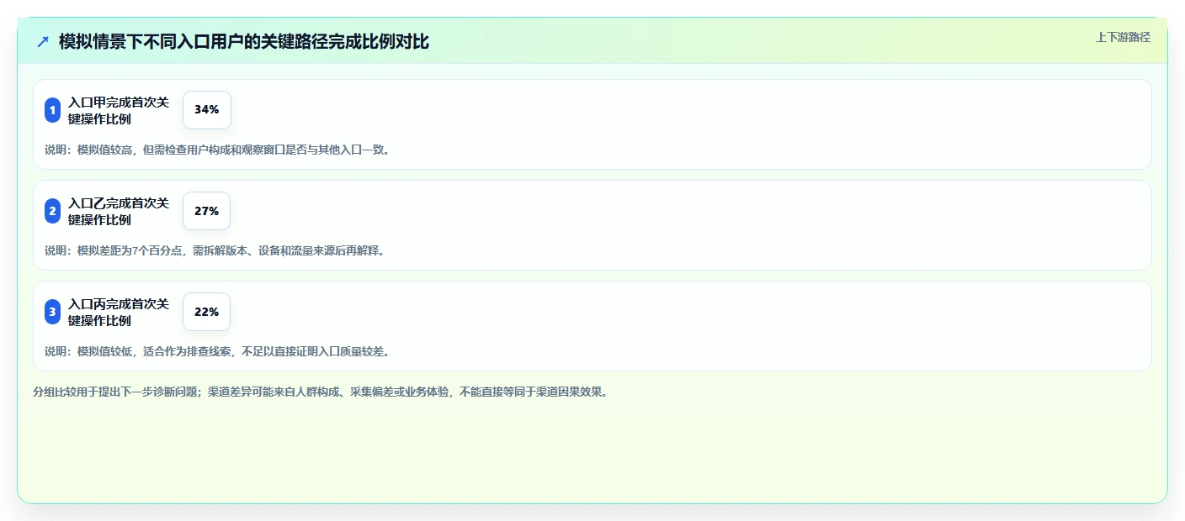Image resolution: width=1185 pixels, height=521 pixels.
Task: Click the arrow icon beside the title
Action: point(43,42)
